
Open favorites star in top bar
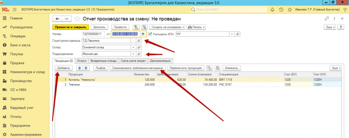pos(290,9)
